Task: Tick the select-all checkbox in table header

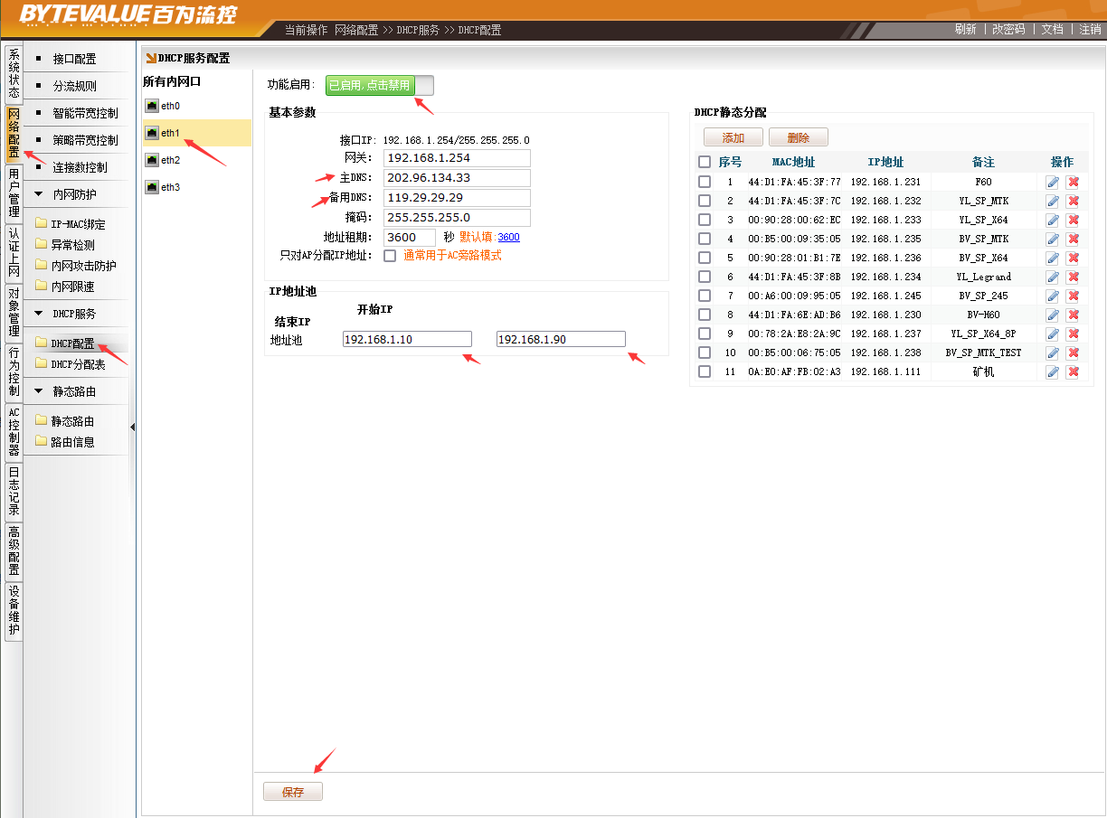Action: tap(705, 162)
